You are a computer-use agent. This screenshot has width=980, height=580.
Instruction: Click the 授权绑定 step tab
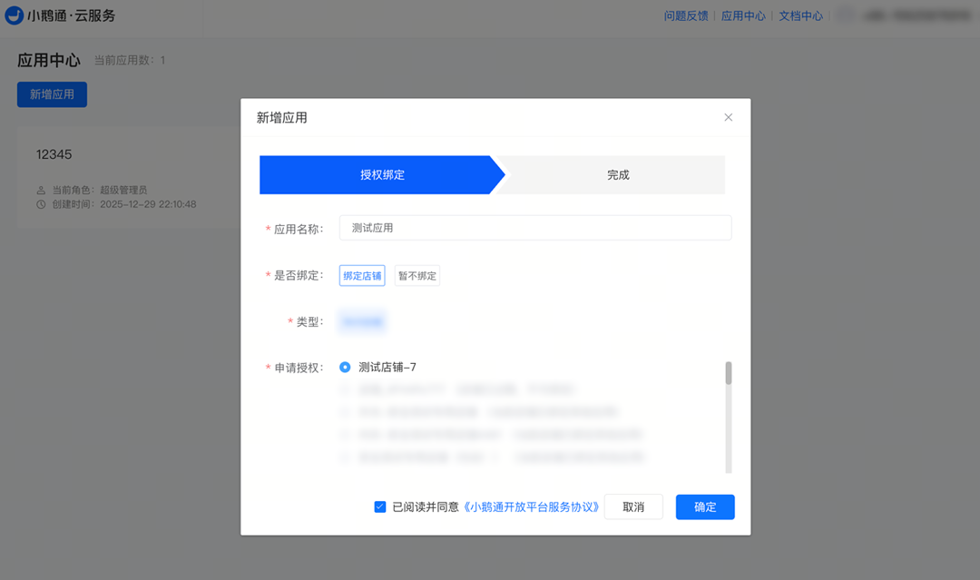coord(382,175)
